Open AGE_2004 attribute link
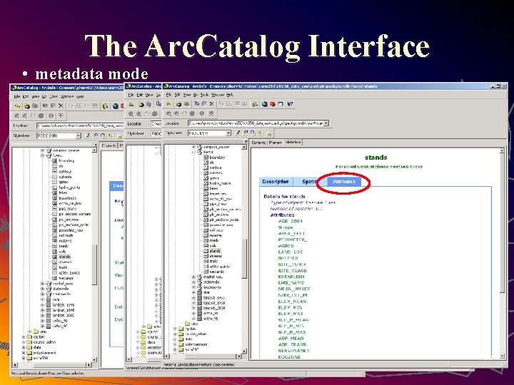 (291, 221)
